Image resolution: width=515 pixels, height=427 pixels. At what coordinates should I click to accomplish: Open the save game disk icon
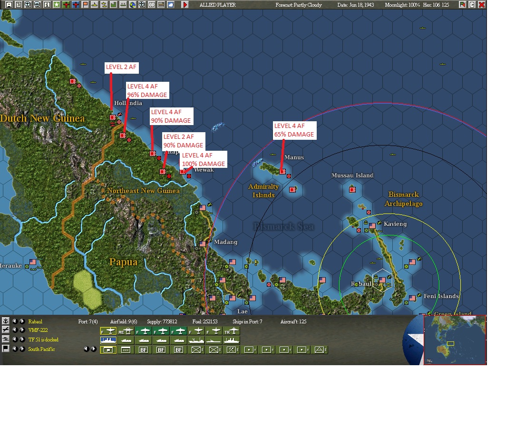coord(9,5)
